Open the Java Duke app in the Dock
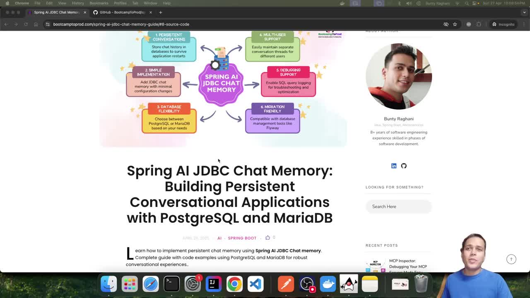 pos(349,284)
